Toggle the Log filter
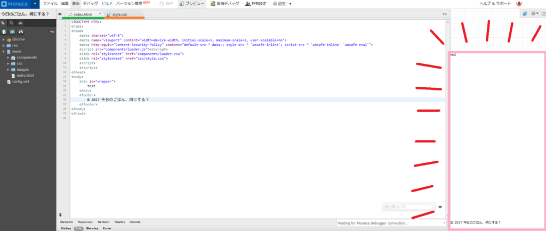The height and width of the screenshot is (231, 546). [x=78, y=228]
